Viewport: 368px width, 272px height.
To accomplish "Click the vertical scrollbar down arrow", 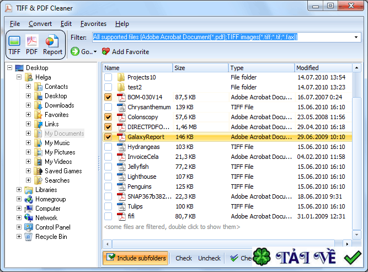I will (x=356, y=234).
